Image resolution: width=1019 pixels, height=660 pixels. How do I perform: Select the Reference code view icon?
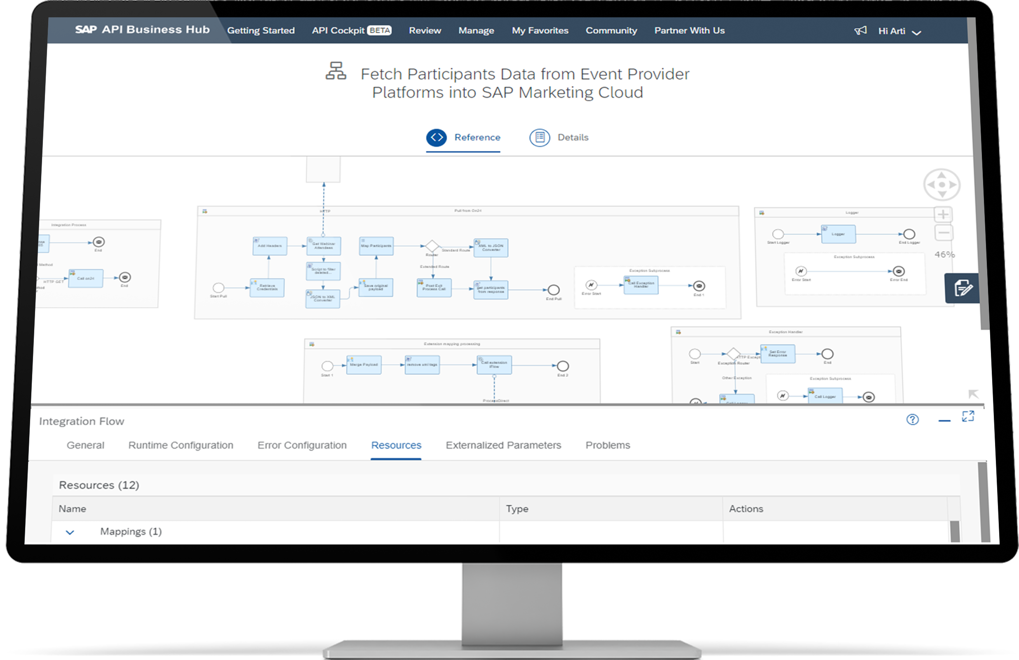[437, 138]
